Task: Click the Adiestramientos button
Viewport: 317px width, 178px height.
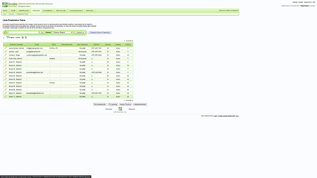Action: coord(140,104)
